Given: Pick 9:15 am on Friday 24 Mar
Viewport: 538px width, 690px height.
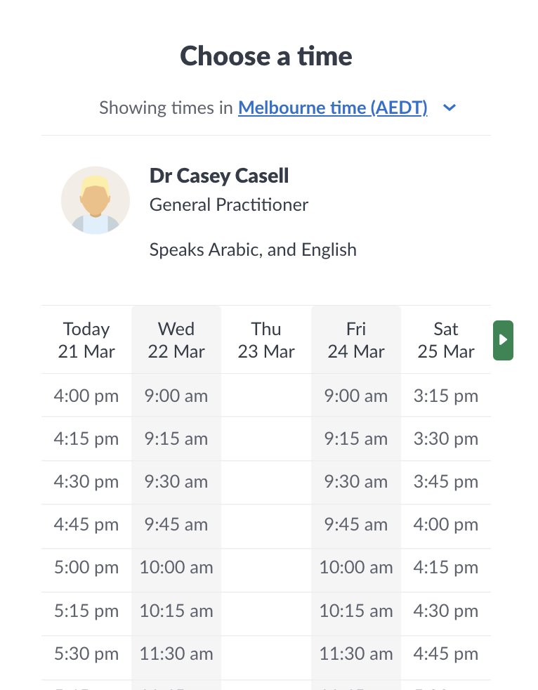Looking at the screenshot, I should (x=356, y=439).
